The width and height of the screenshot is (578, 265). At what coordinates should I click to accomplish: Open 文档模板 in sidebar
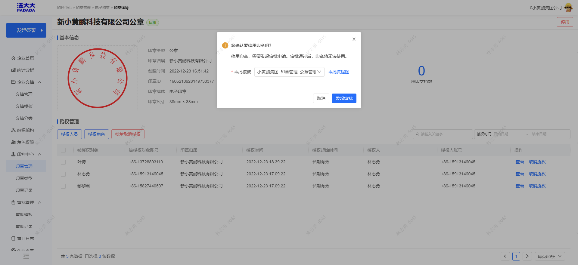coord(24,106)
